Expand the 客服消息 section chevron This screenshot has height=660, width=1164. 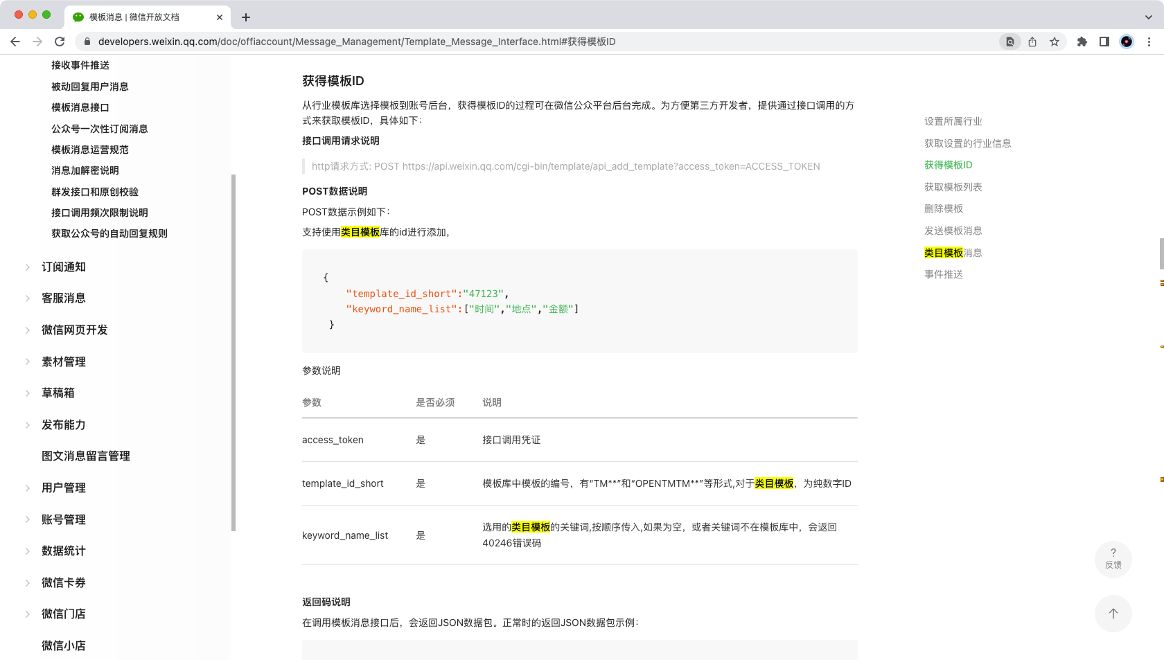[28, 298]
